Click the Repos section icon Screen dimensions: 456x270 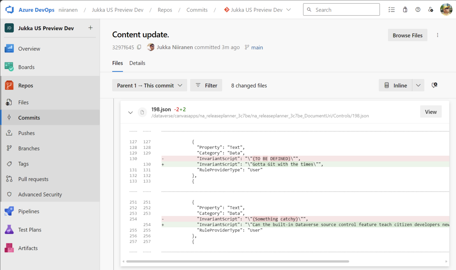click(9, 85)
